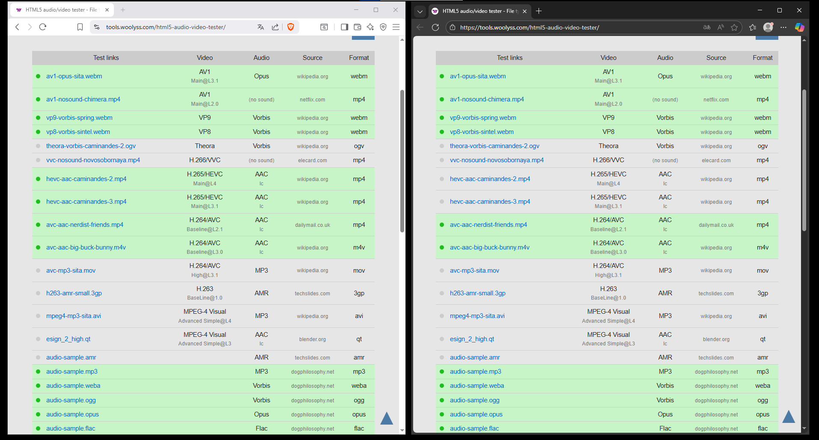Screen dimensions: 819x440
Task: Open Leo AI sparkle icon in Brave
Action: [370, 27]
